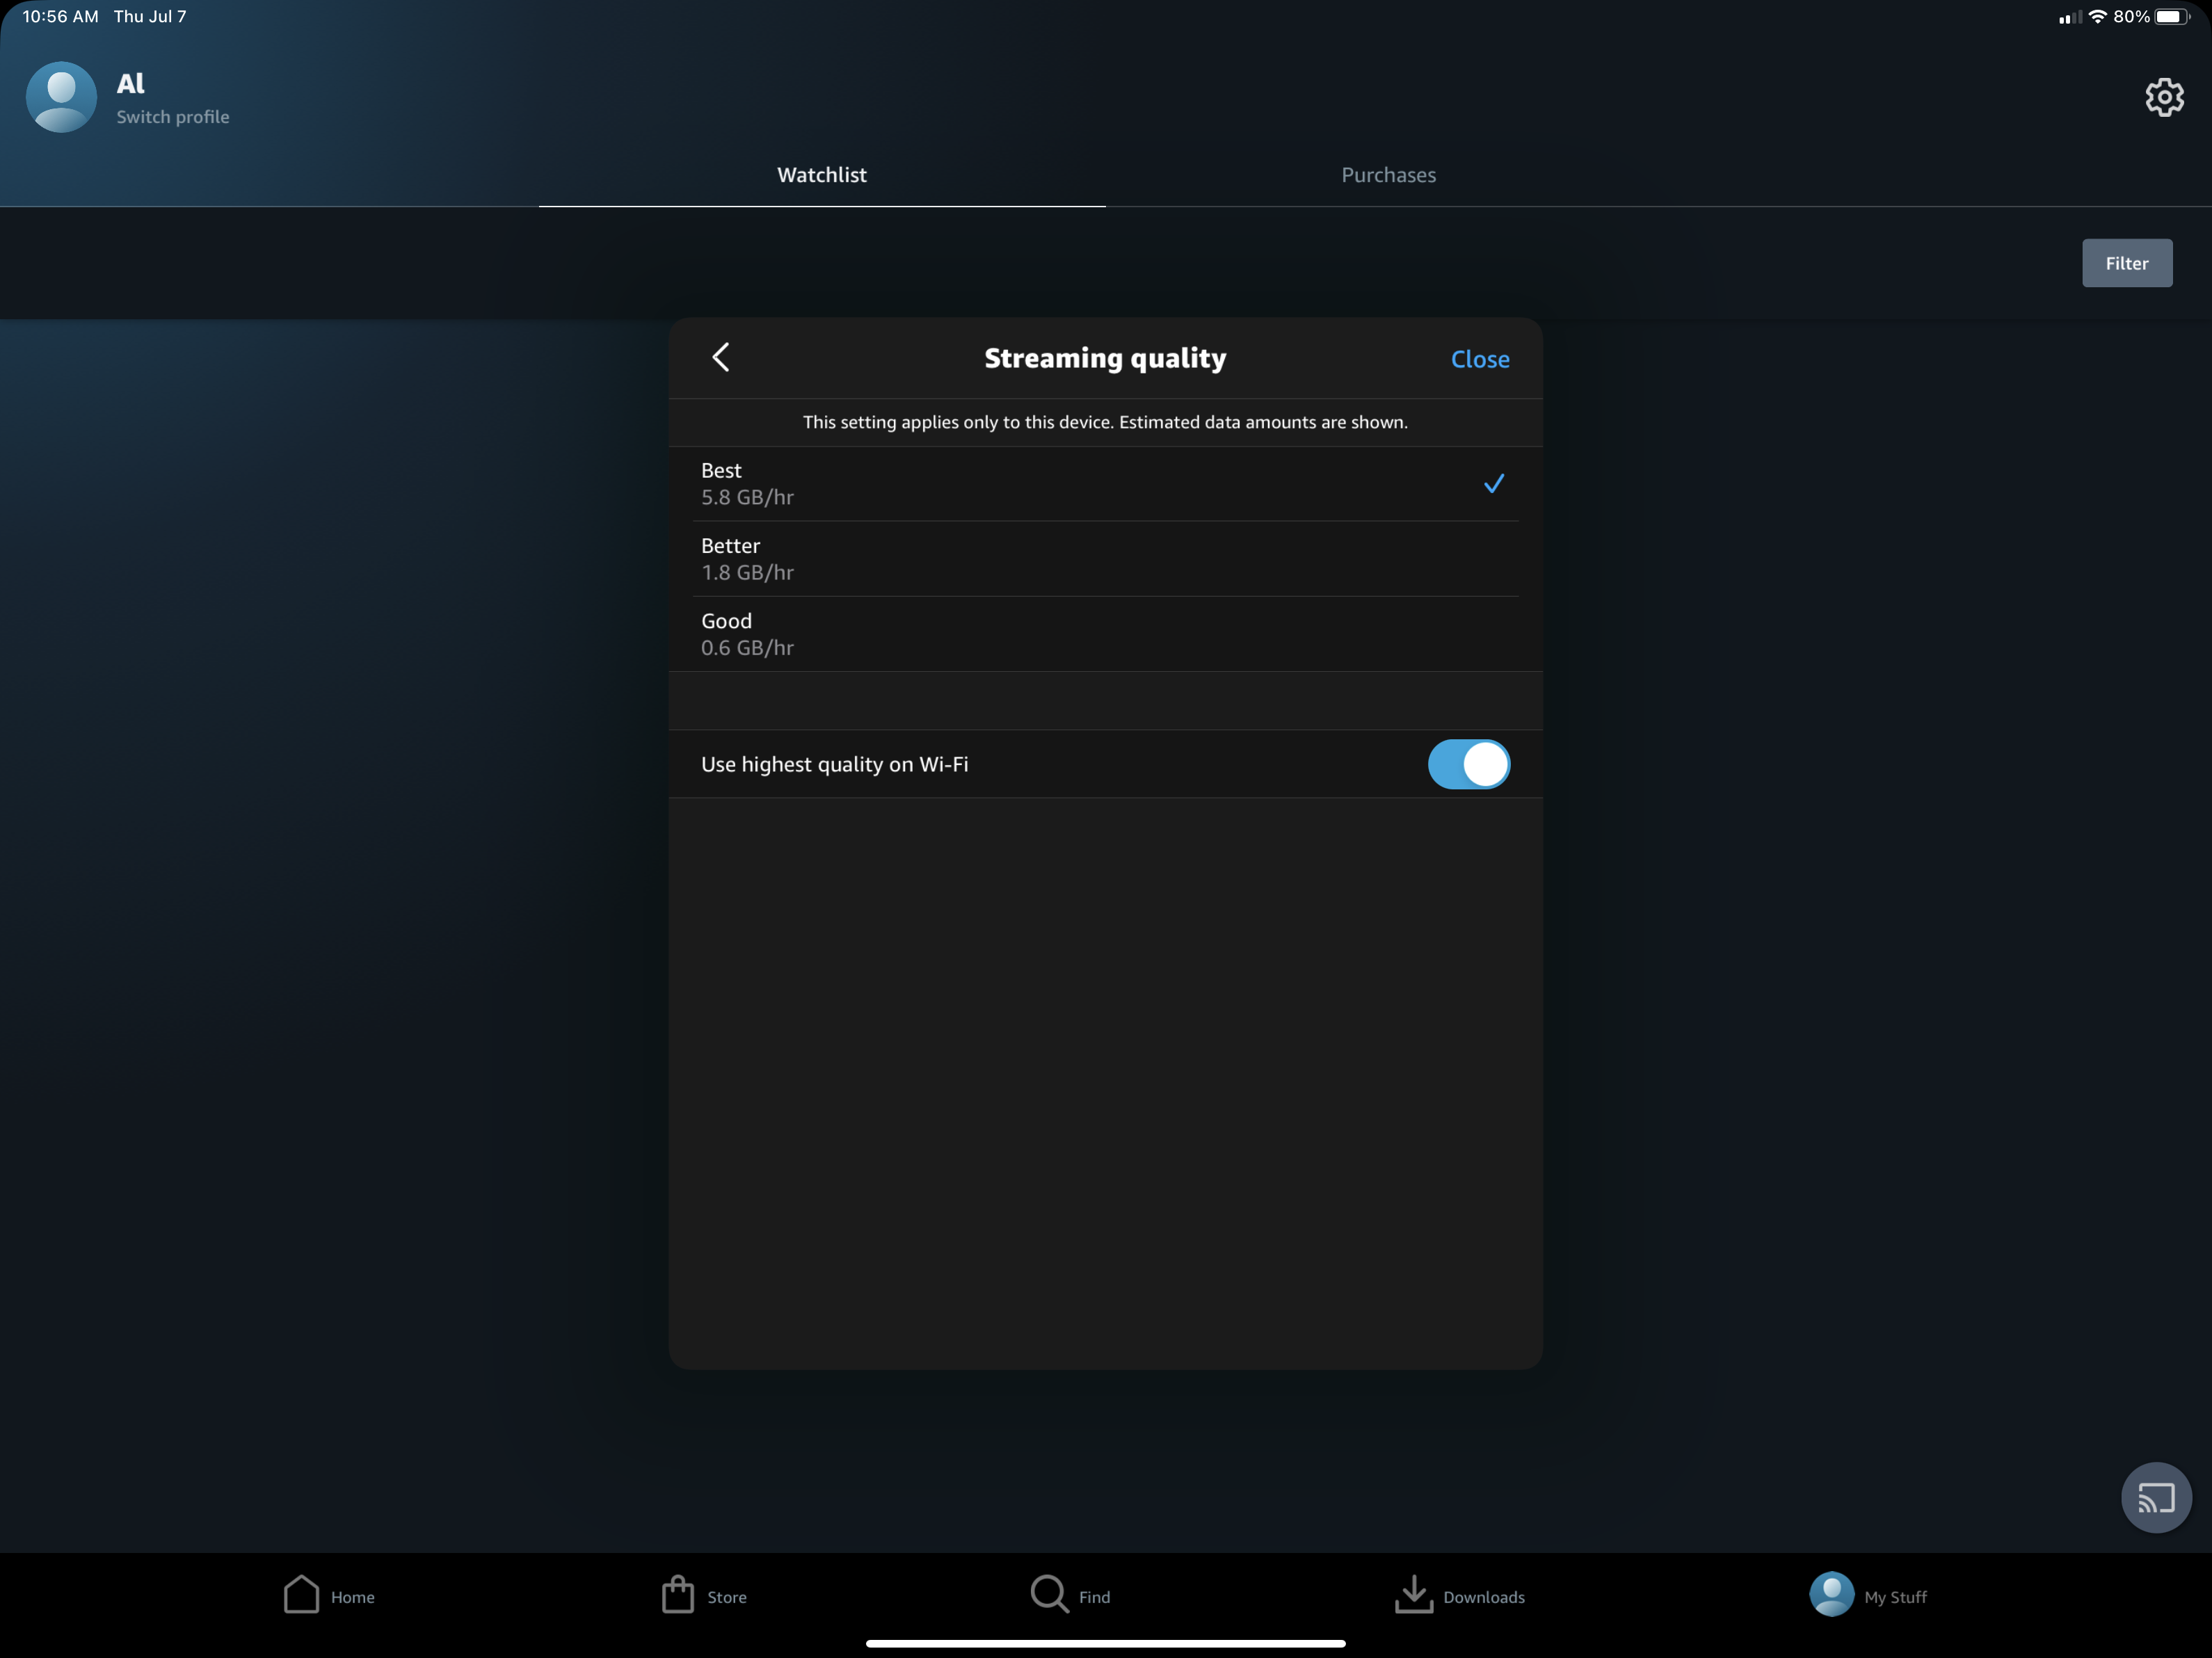Viewport: 2212px width, 1658px height.
Task: Switch to the Purchases tab
Action: (x=1388, y=175)
